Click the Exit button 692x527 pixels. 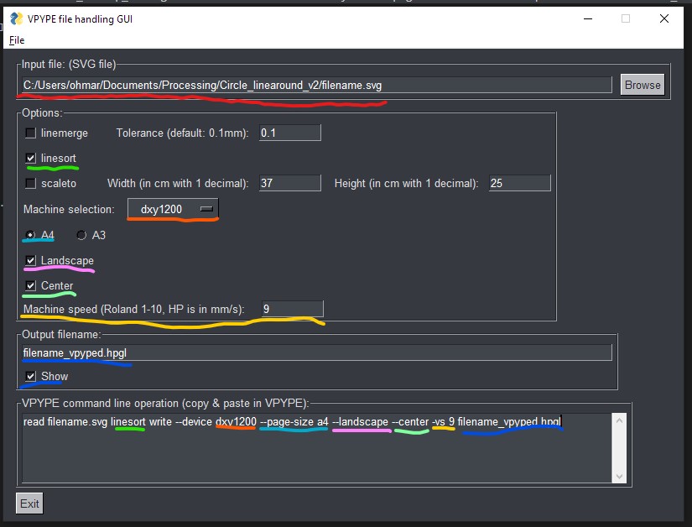[29, 503]
